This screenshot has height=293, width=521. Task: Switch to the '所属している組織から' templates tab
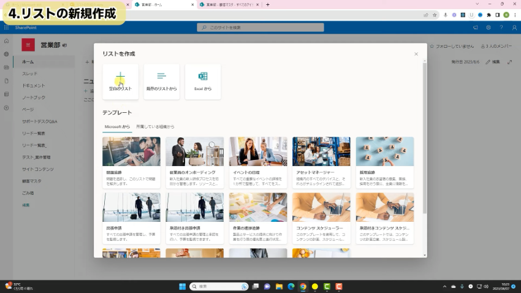pos(155,127)
